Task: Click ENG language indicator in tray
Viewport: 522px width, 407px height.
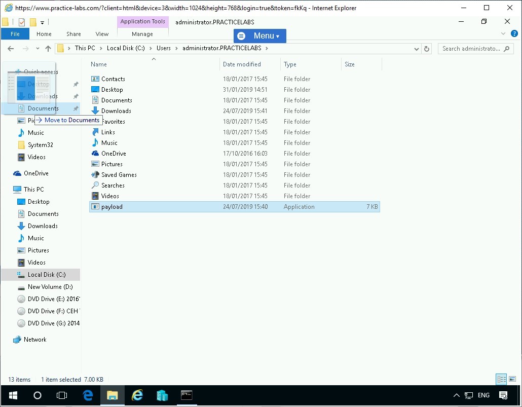Action: pos(483,395)
